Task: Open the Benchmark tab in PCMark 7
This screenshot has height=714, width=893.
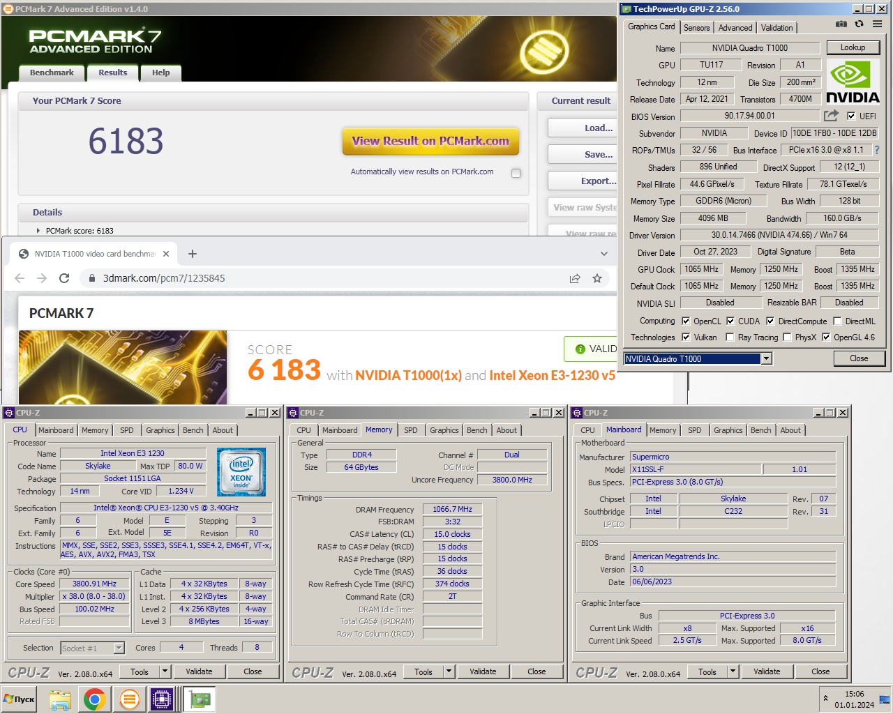Action: click(52, 73)
